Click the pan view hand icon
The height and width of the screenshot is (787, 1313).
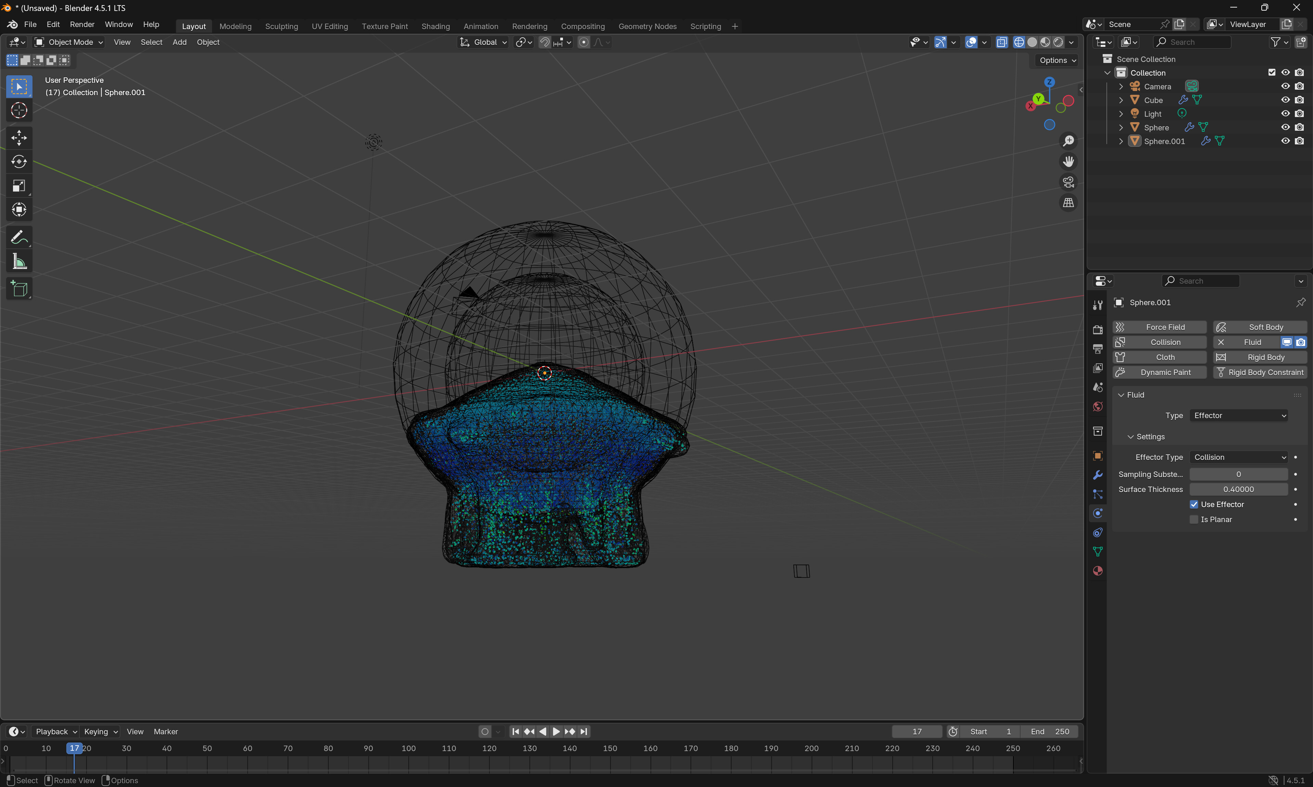[1068, 161]
